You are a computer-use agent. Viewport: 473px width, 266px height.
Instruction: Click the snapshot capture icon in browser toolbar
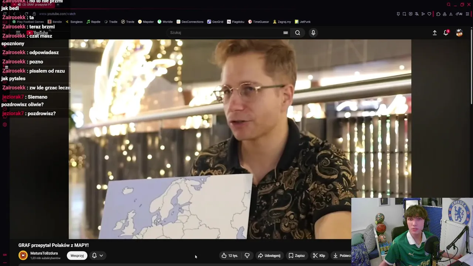404,14
